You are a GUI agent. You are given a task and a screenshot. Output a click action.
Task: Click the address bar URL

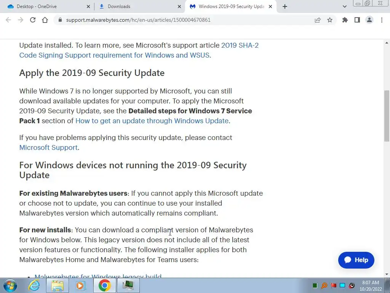point(138,20)
